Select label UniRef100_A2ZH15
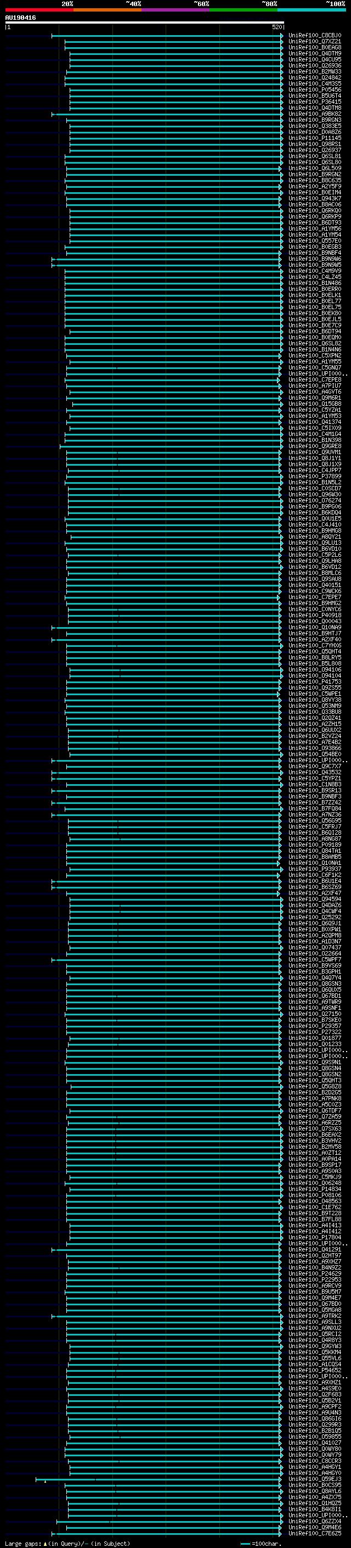Screen dimensions: 351x1548 click(315, 724)
